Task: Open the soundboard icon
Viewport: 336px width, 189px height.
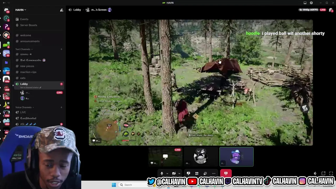Action: (205, 173)
